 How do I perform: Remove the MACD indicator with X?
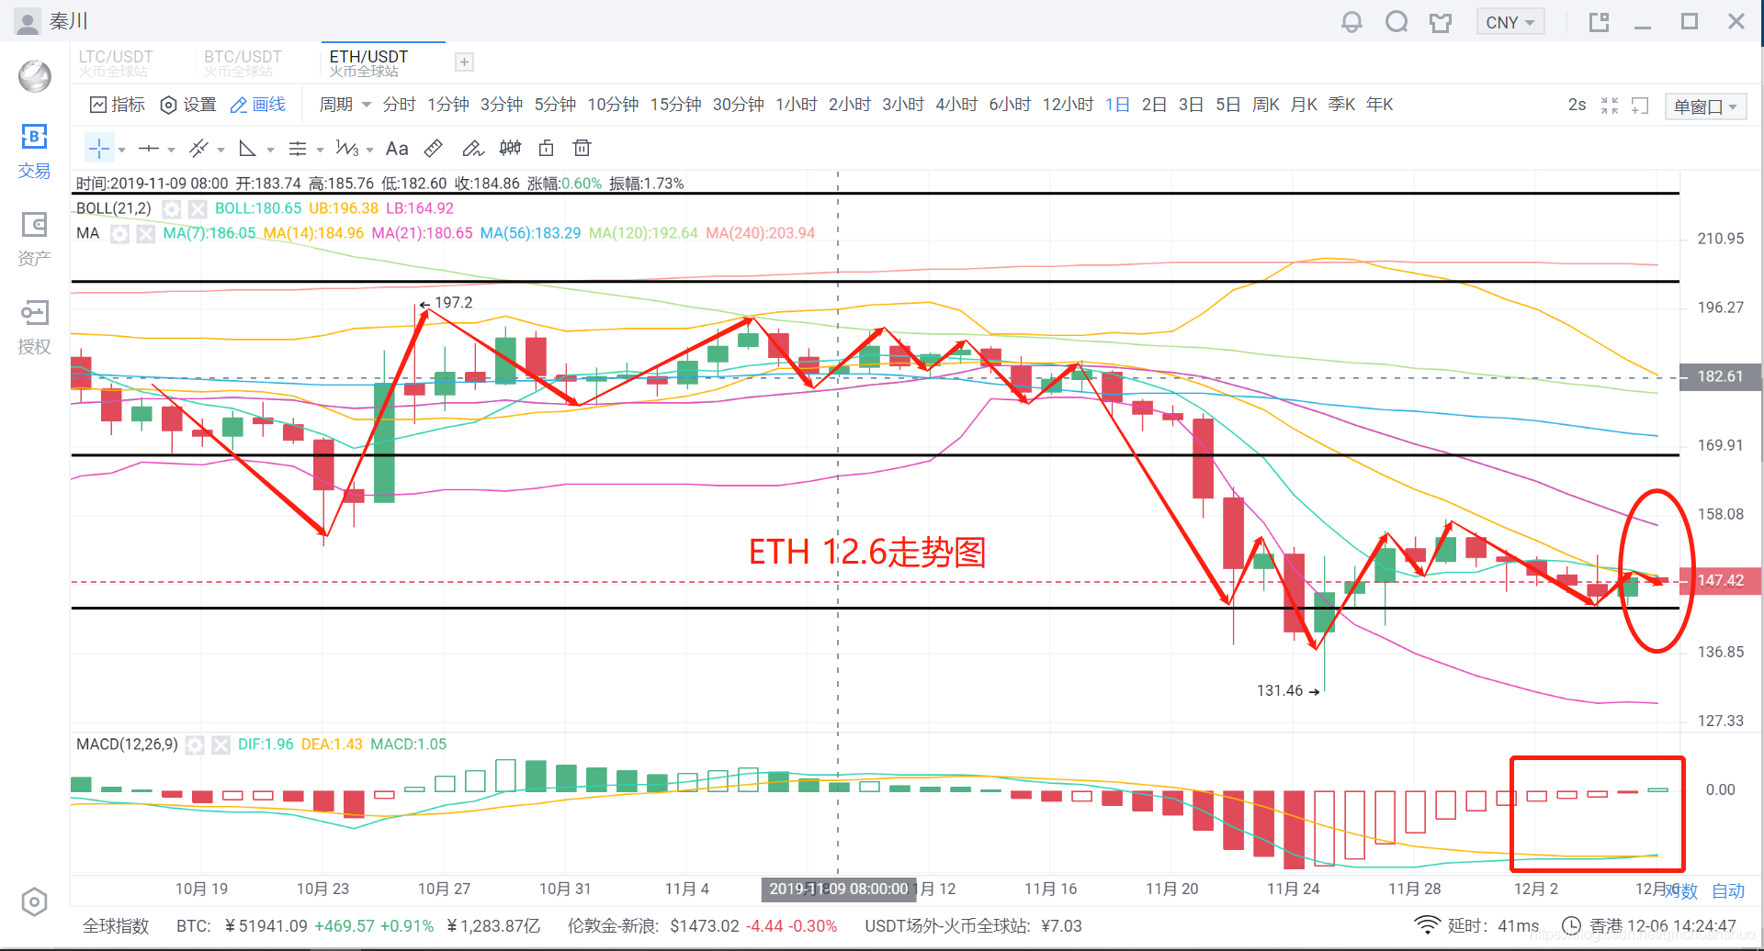pyautogui.click(x=220, y=745)
